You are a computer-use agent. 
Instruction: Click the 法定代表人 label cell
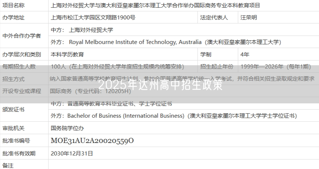click(x=214, y=18)
